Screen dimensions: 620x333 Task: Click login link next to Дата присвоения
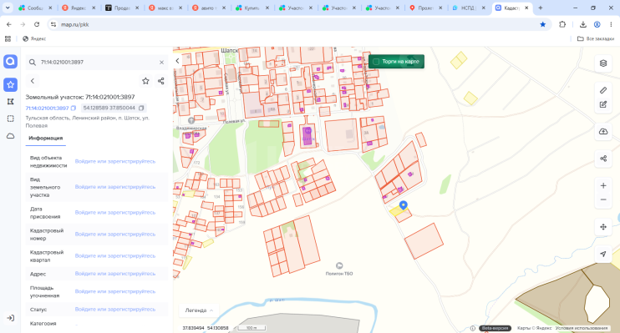pos(115,213)
